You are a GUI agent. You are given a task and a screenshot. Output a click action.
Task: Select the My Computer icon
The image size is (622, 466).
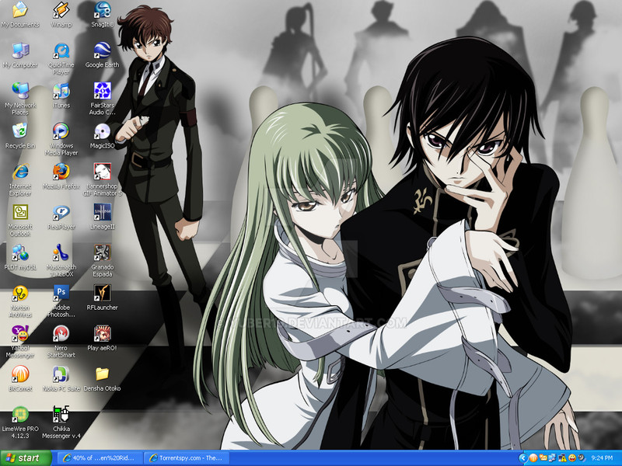coord(20,55)
